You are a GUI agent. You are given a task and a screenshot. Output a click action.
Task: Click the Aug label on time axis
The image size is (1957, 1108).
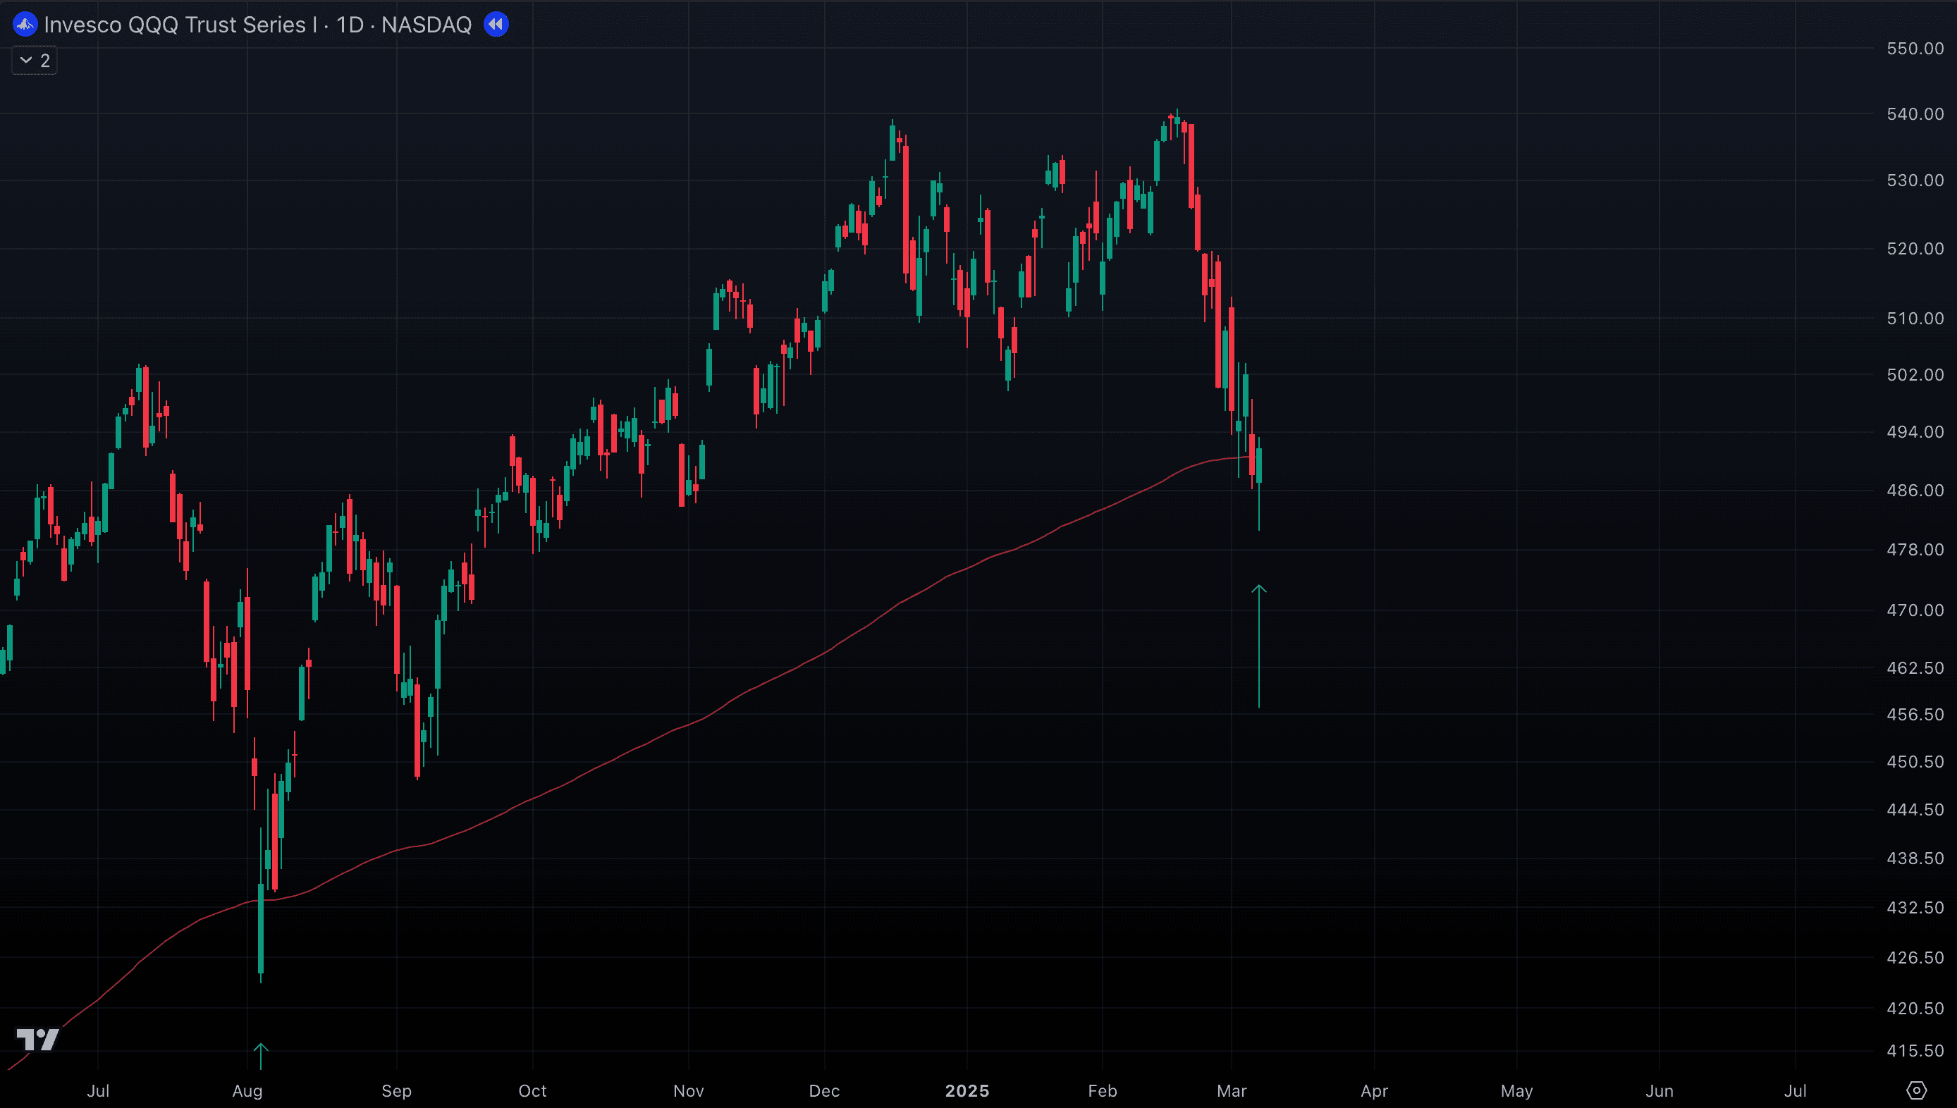[247, 1090]
